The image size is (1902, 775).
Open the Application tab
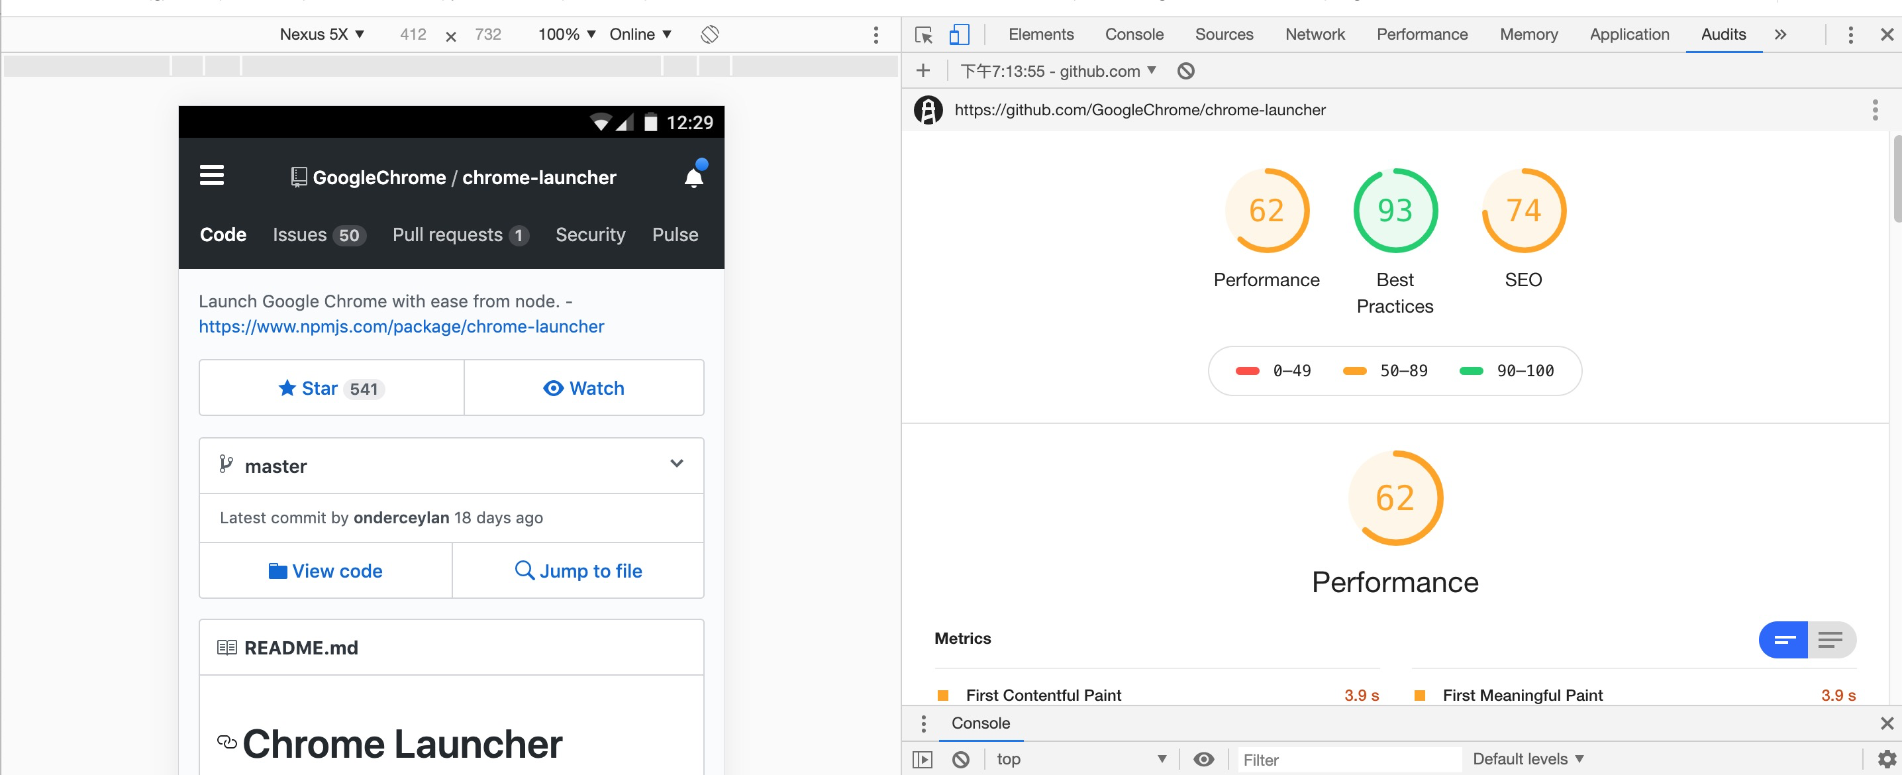pos(1628,34)
